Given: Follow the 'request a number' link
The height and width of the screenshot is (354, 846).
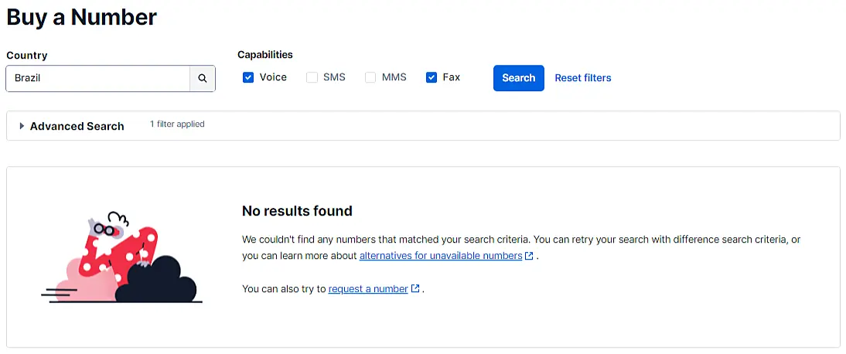Looking at the screenshot, I should coord(368,289).
